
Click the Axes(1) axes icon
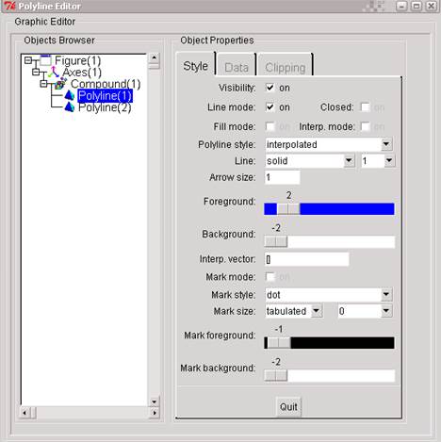click(x=54, y=72)
